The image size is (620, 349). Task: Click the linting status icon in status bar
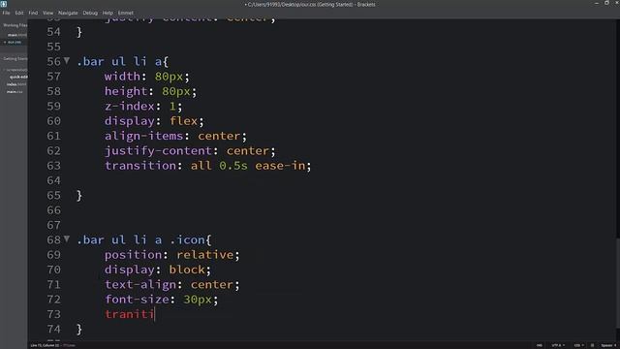[592, 345]
